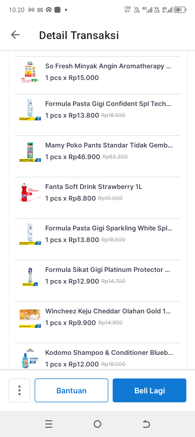195x437 pixels.
Task: Tap Gmail notification icon in status bar
Action: point(31,10)
